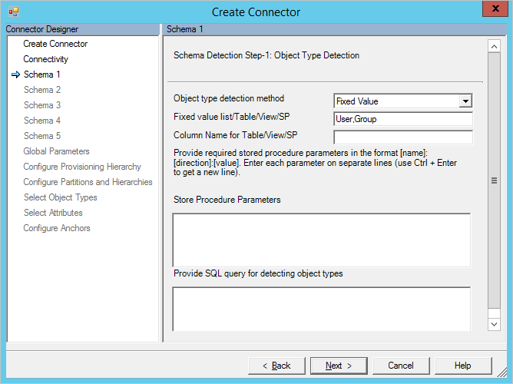Go Back to the previous page
513x384 pixels.
tap(276, 366)
